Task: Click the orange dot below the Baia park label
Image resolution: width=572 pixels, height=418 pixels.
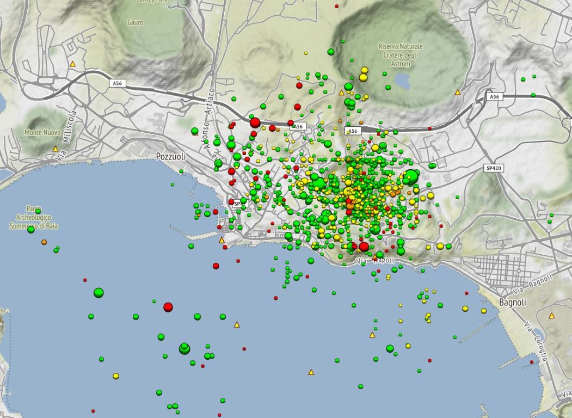Action: pyautogui.click(x=44, y=242)
